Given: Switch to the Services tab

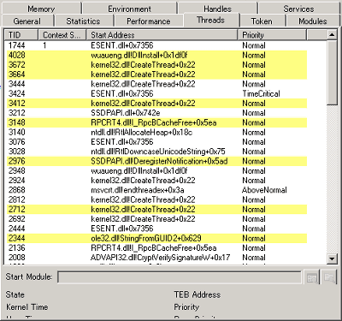Looking at the screenshot, I should point(298,9).
